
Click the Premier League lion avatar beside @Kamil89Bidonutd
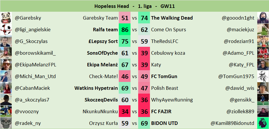263,123
